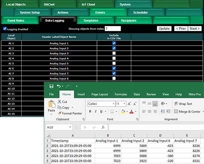
Task: Center text horizontally in the cell
Action: pos(150,112)
